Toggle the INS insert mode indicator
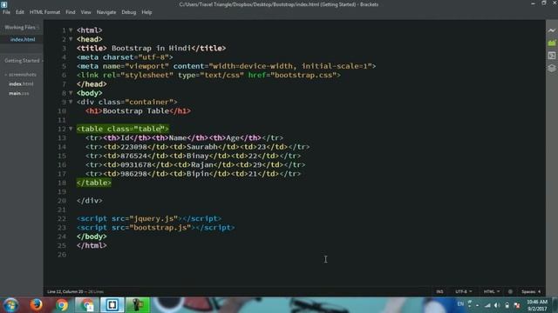 point(439,292)
